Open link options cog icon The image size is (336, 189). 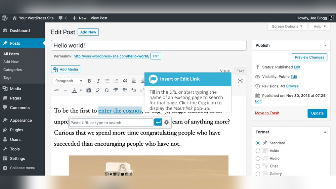click(167, 122)
